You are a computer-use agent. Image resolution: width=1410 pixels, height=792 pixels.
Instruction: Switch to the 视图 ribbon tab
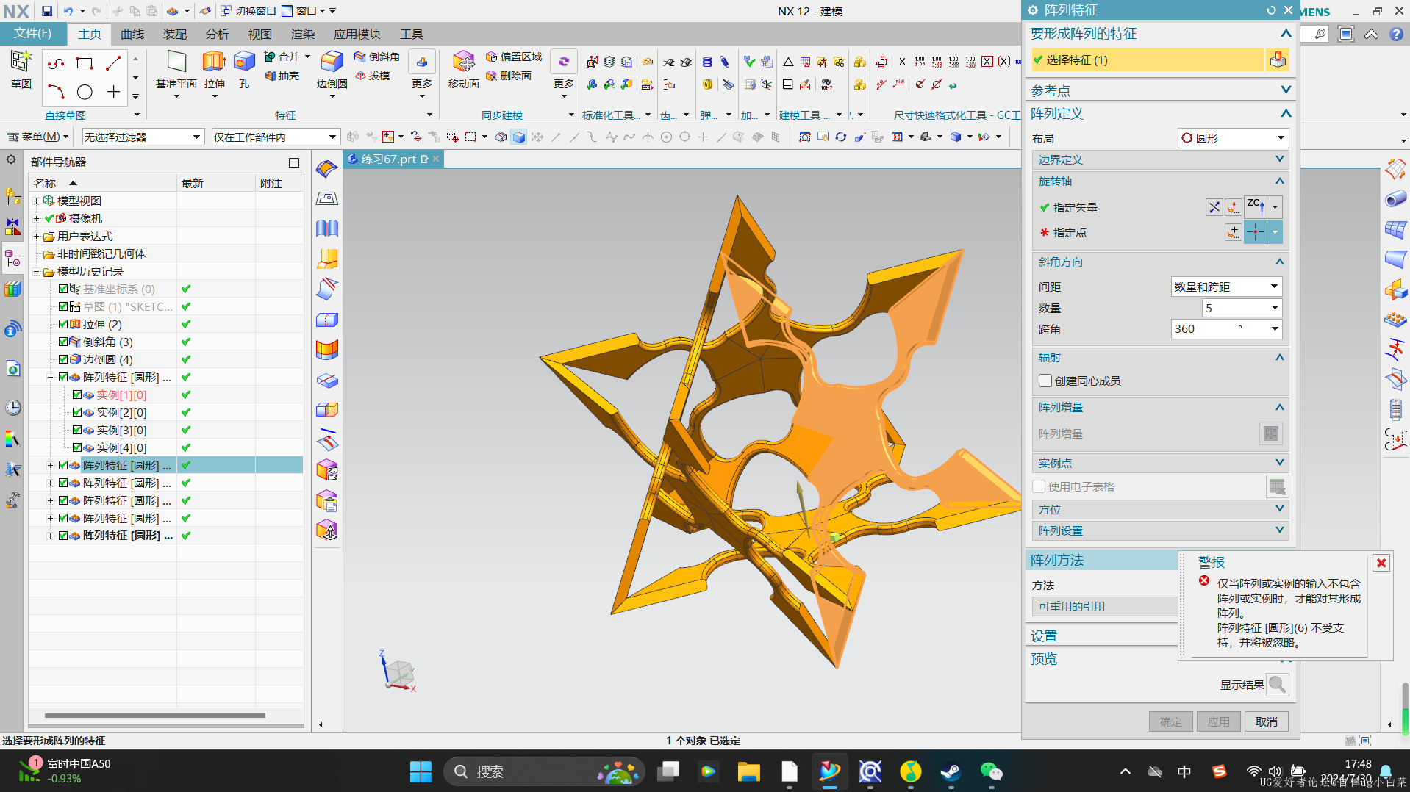pos(260,35)
